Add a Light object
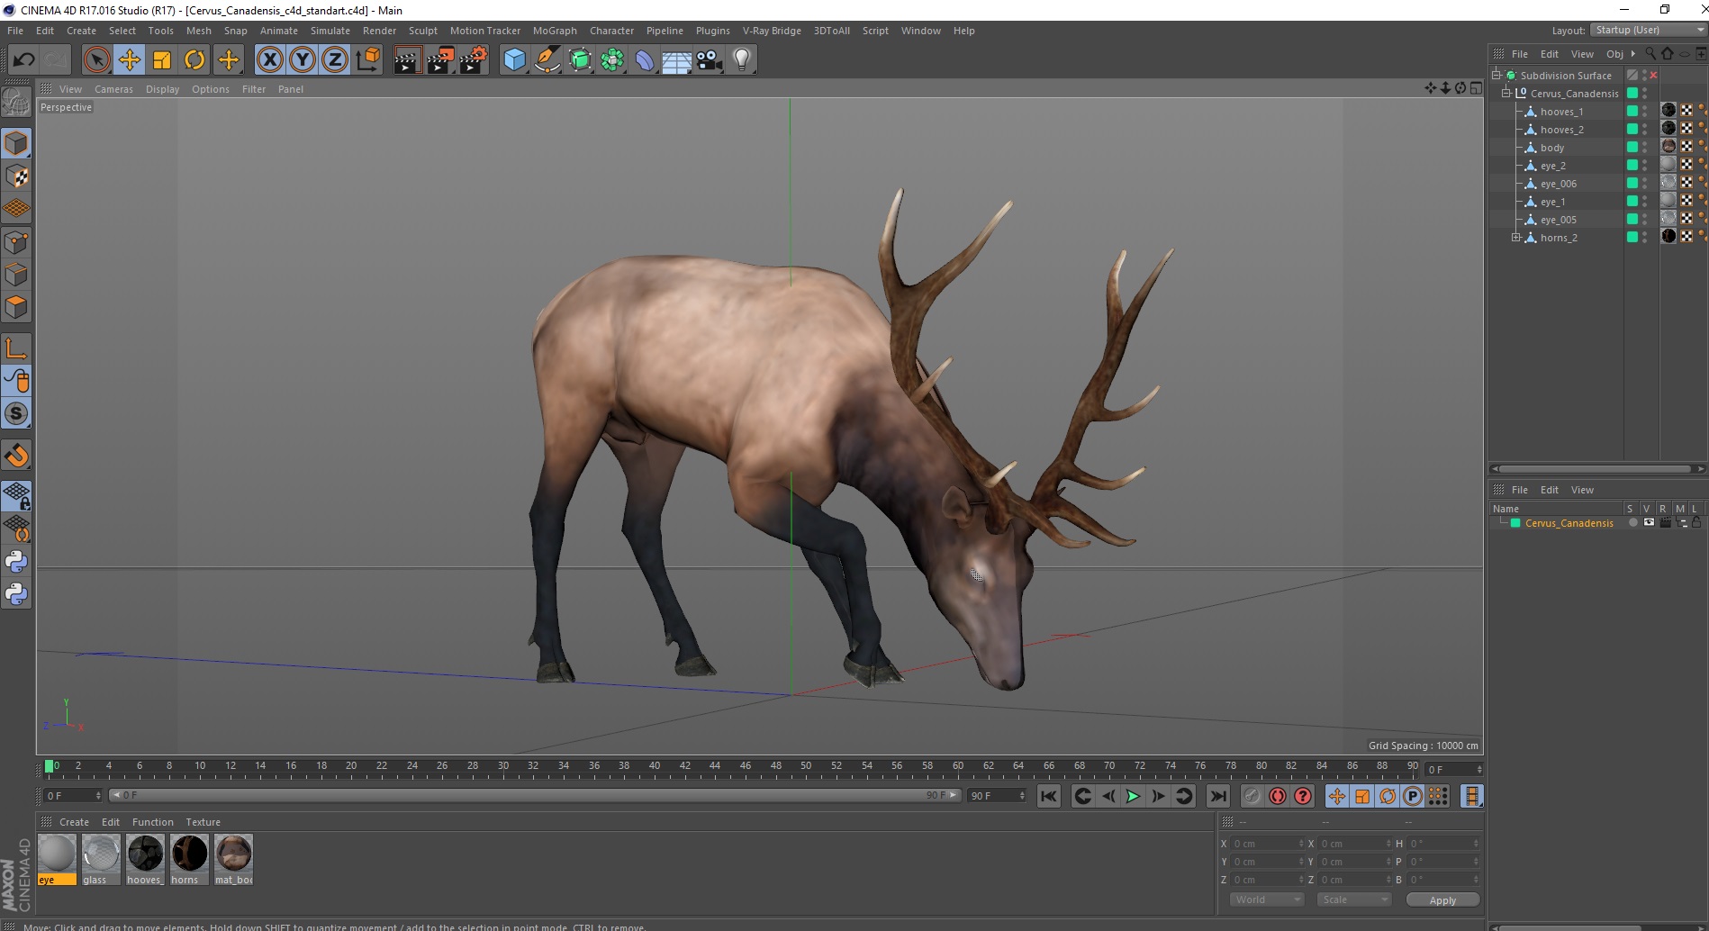The image size is (1709, 931). pyautogui.click(x=742, y=60)
